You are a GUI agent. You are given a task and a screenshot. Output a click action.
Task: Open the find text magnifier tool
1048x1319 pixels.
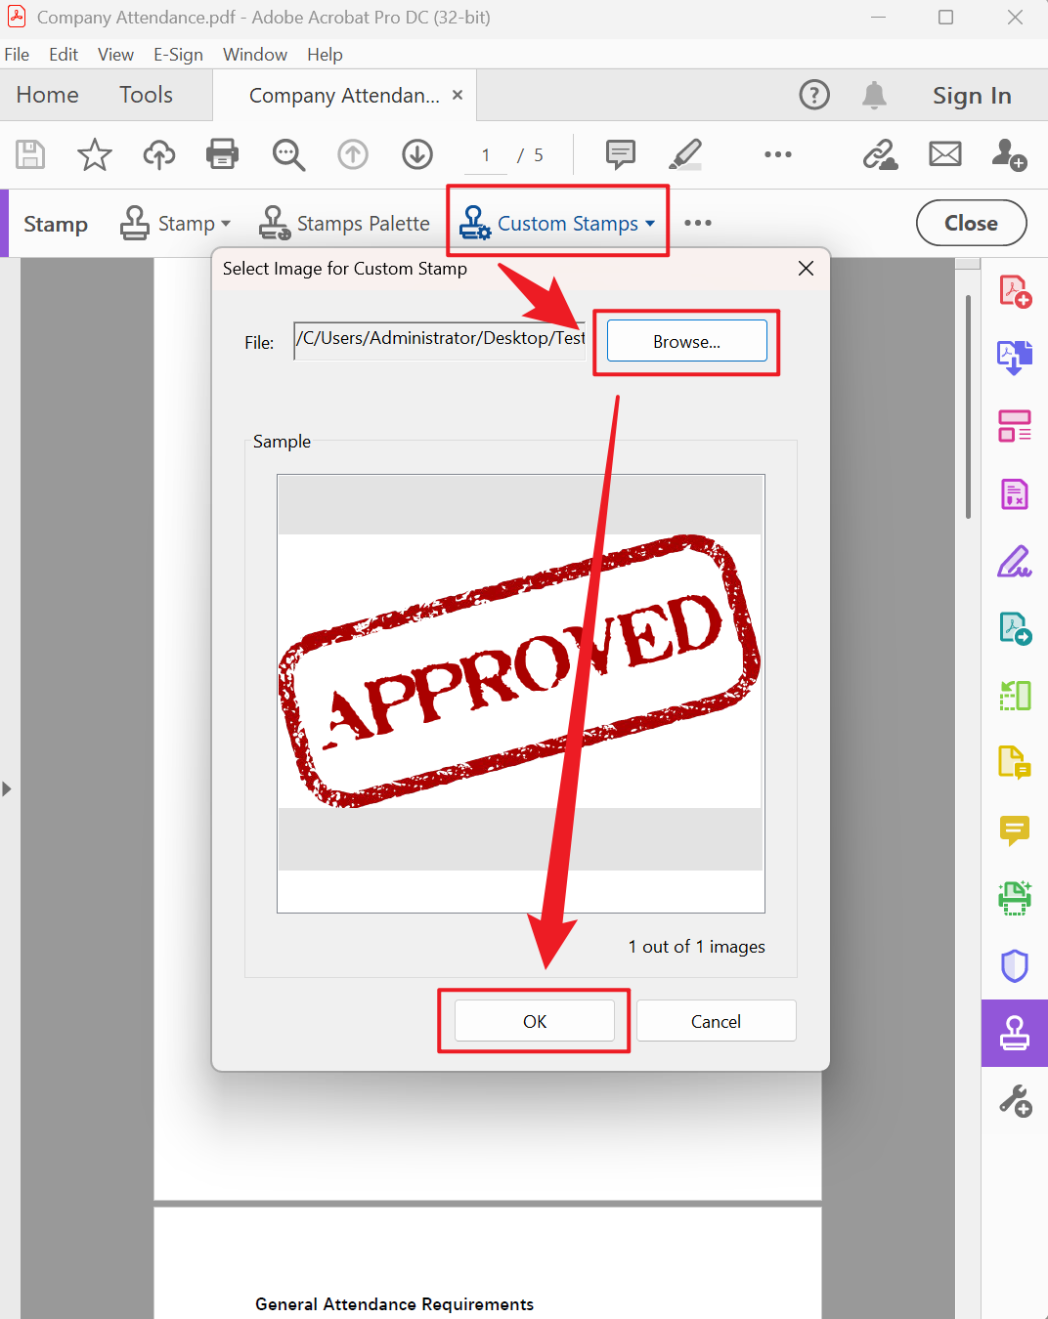[288, 154]
